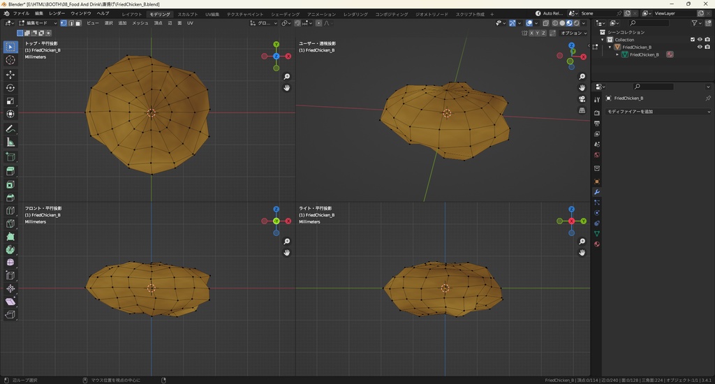Choose the 3D Cursor tool
Image resolution: width=715 pixels, height=384 pixels.
[x=10, y=60]
